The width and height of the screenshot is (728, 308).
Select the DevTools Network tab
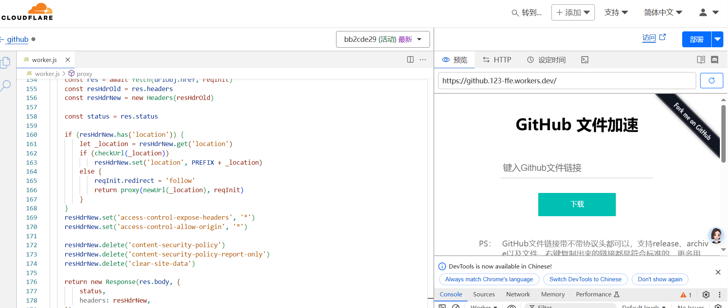[518, 294]
